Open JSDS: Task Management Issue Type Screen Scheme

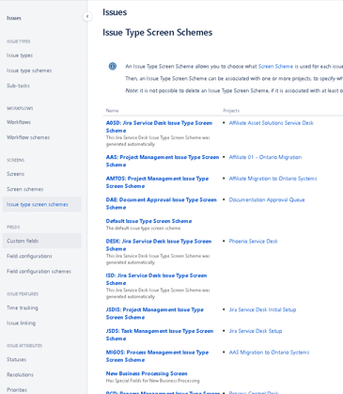coord(160,335)
